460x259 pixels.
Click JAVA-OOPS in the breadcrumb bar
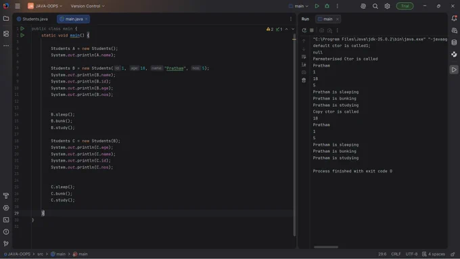[x=17, y=254]
